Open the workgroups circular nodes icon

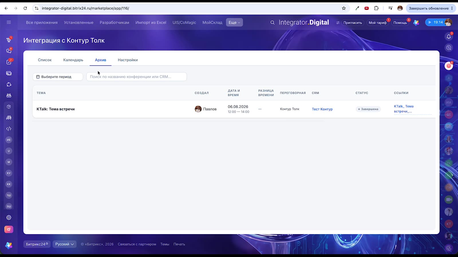(9, 85)
